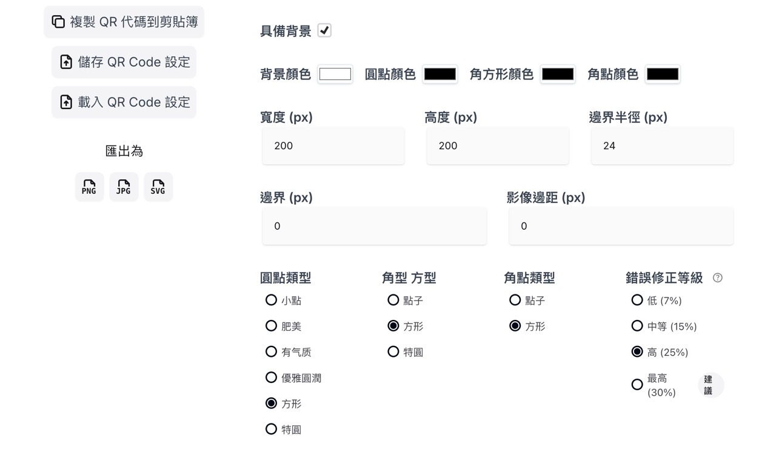Click the 邊界半徑 (px) input field
776x452 pixels.
coord(662,145)
